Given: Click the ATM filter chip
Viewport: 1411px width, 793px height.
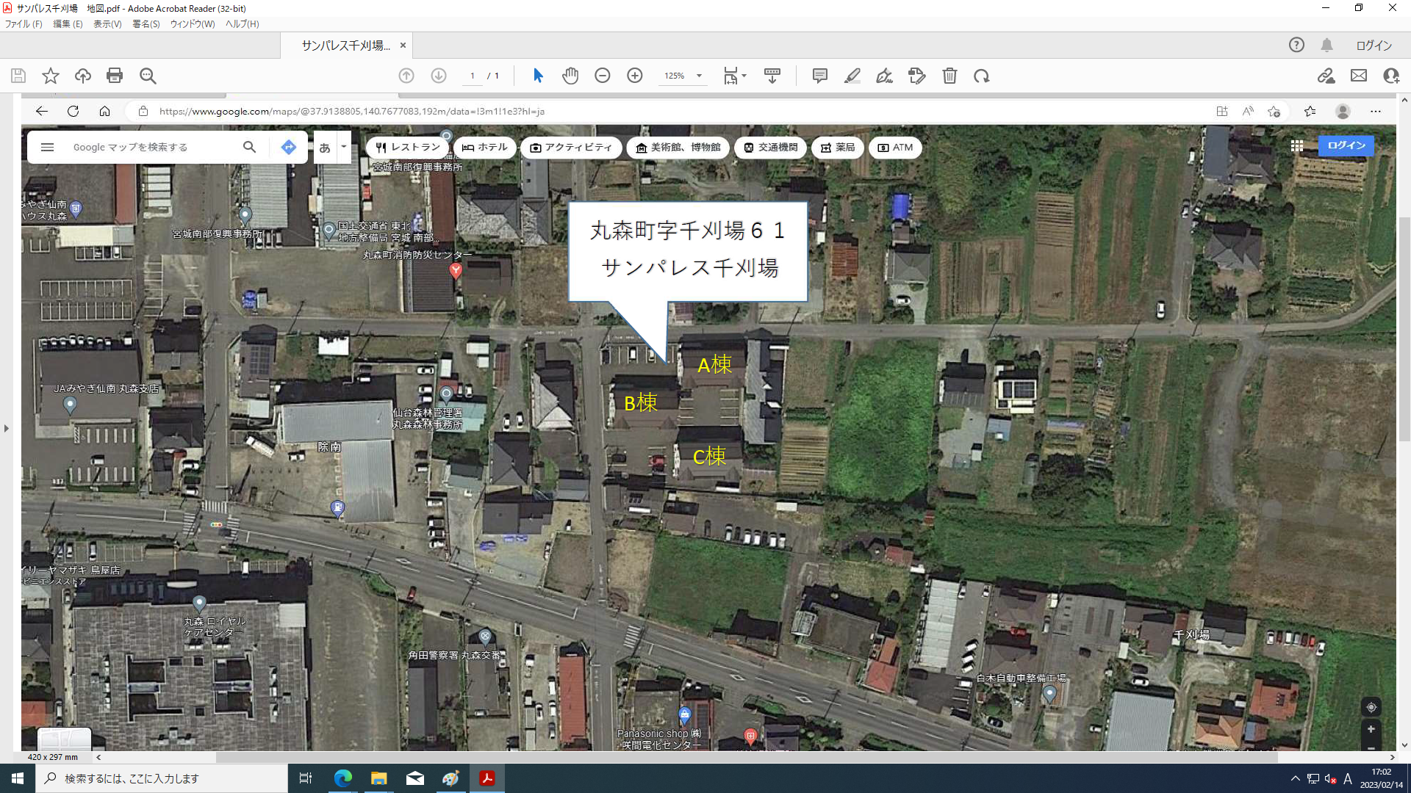Looking at the screenshot, I should (894, 148).
